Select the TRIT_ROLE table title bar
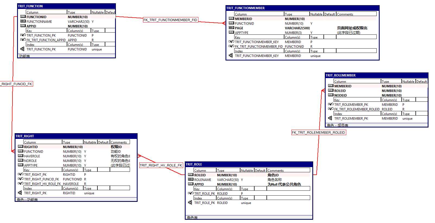435x223 pixels. click(249, 164)
